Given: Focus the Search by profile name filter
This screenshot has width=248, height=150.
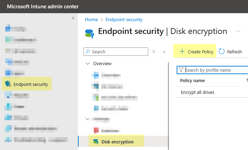Looking at the screenshot, I should click(212, 70).
